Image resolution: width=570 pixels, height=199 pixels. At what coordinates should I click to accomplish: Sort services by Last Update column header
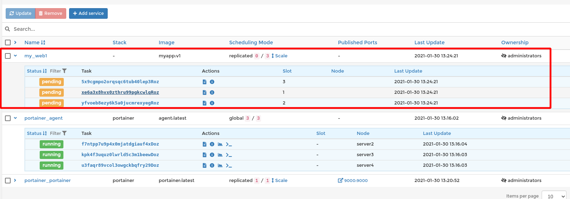(429, 42)
